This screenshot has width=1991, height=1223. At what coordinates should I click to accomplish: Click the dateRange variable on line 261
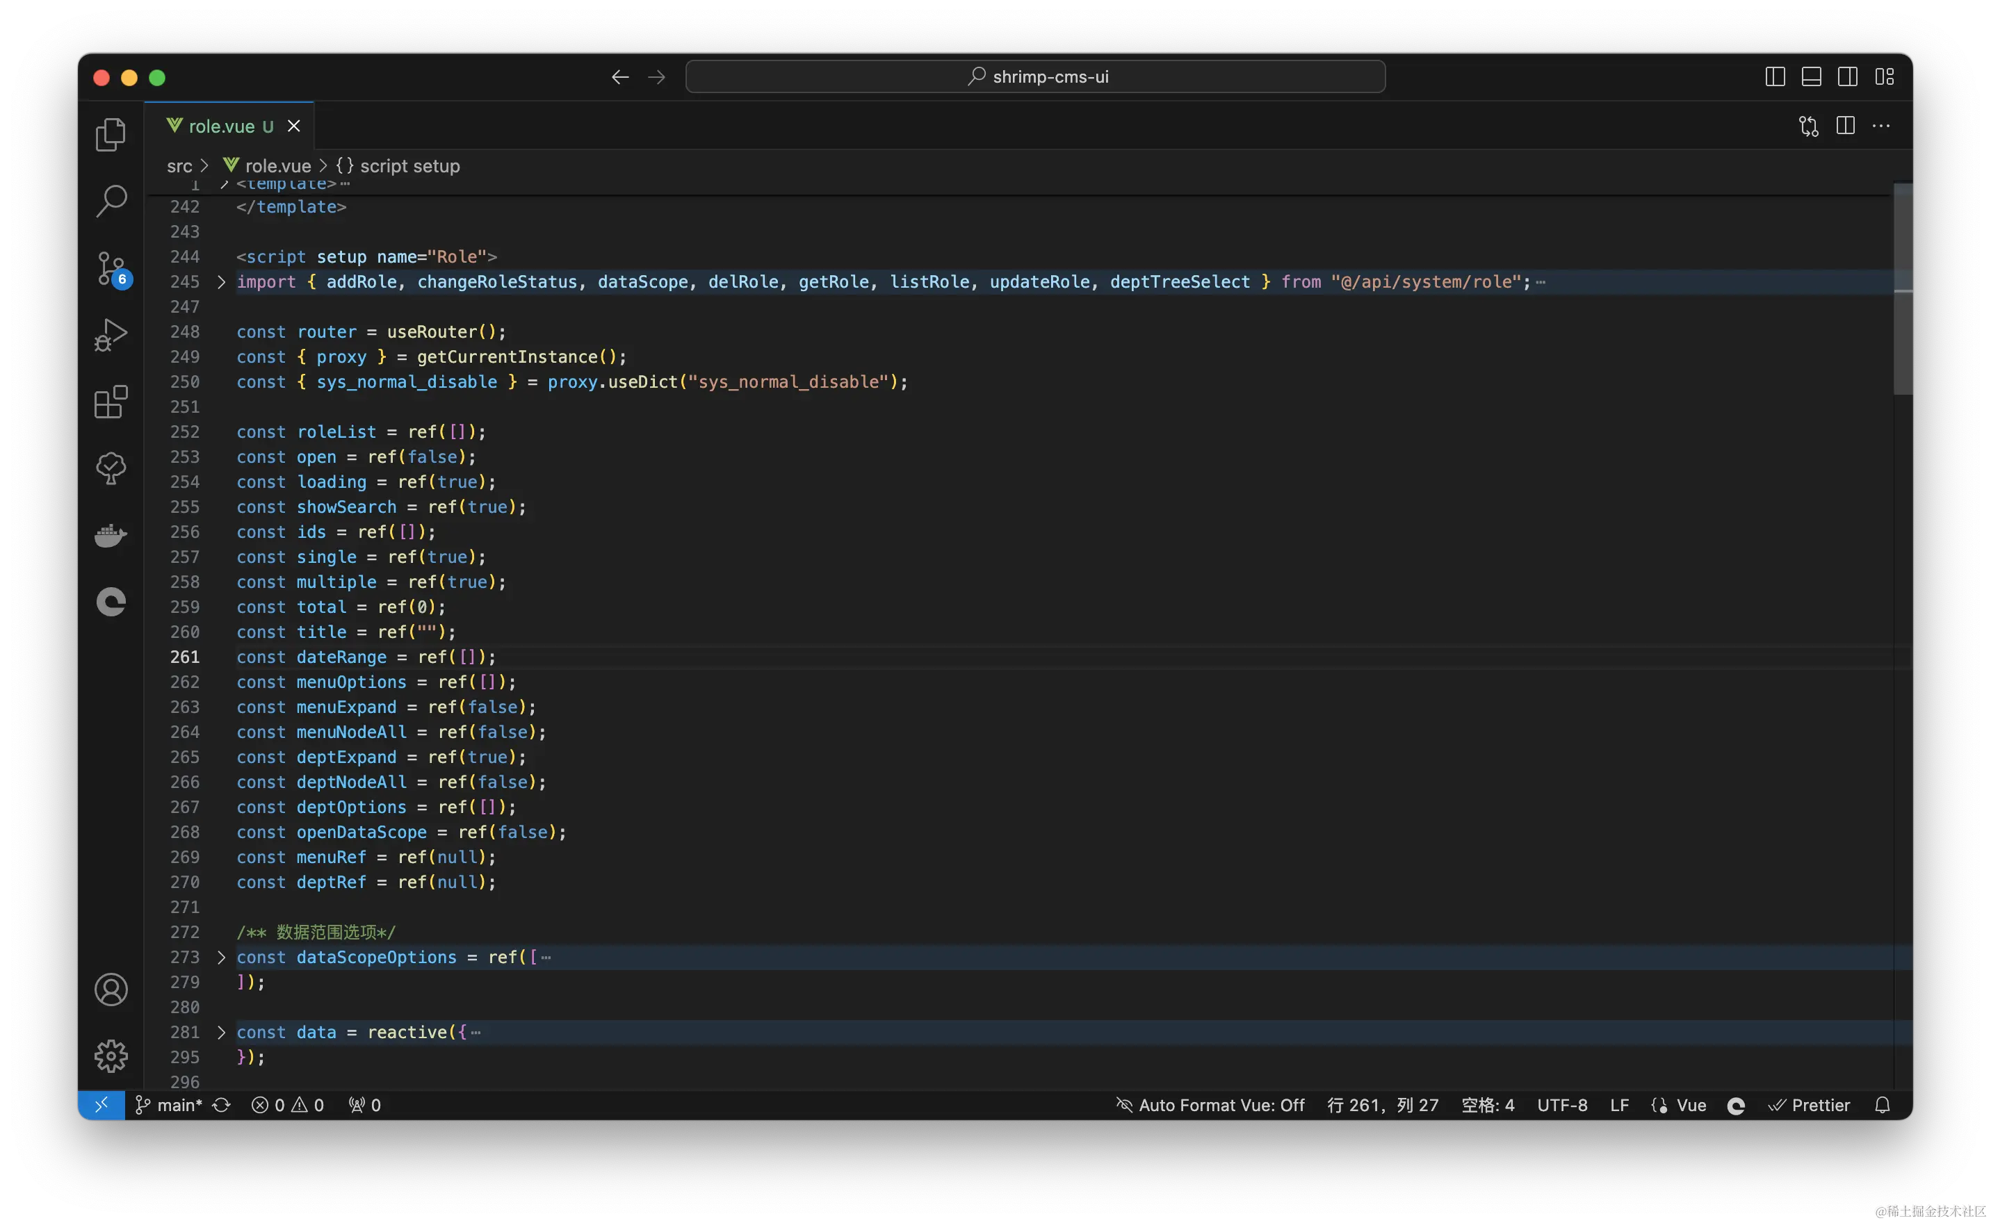tap(341, 657)
